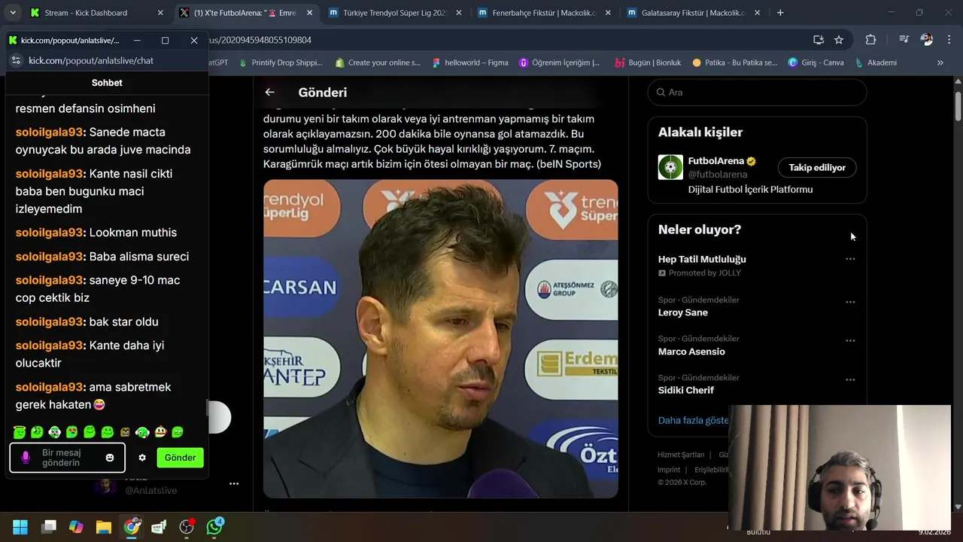
Task: Open media controls icon in Chrome toolbar
Action: [904, 40]
